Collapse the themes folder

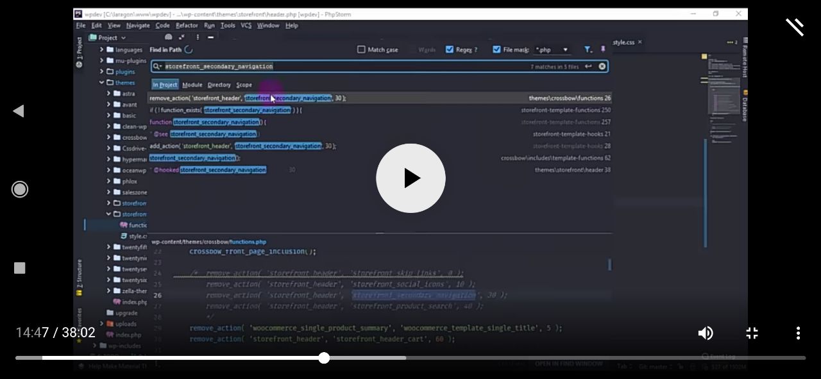pyautogui.click(x=101, y=82)
